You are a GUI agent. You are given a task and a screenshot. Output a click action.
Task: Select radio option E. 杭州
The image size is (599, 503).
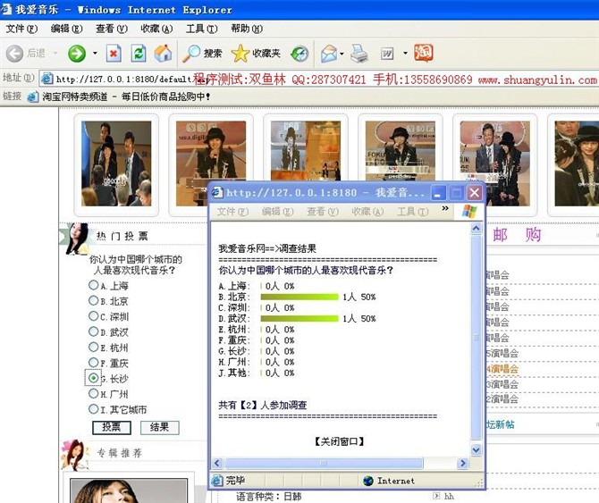(93, 347)
